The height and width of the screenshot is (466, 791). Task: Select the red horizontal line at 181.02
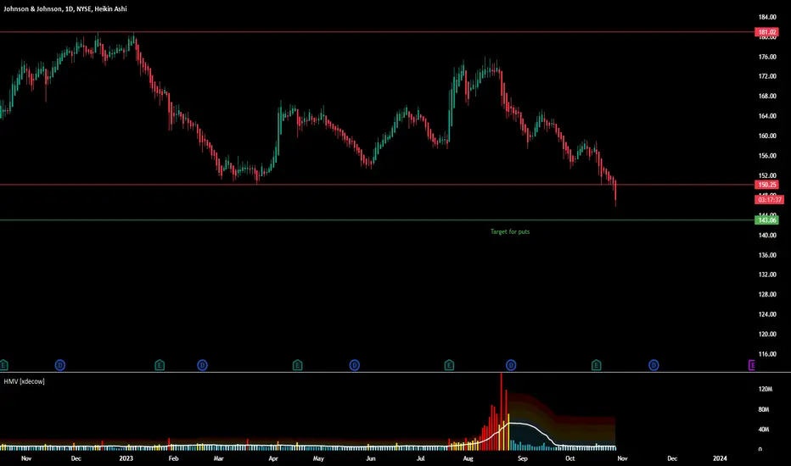(x=378, y=32)
